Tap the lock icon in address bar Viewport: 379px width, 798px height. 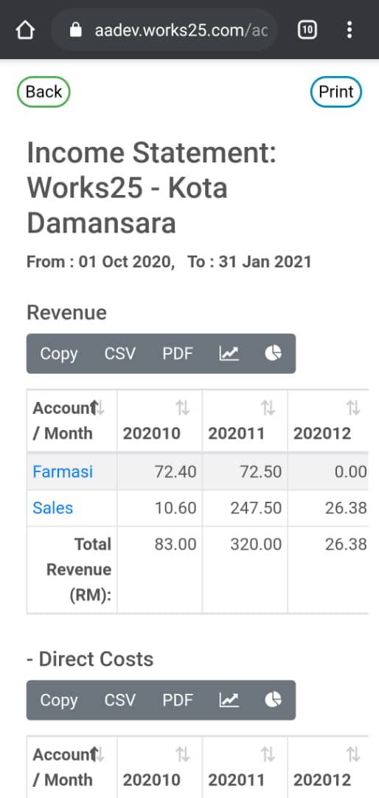(x=76, y=30)
